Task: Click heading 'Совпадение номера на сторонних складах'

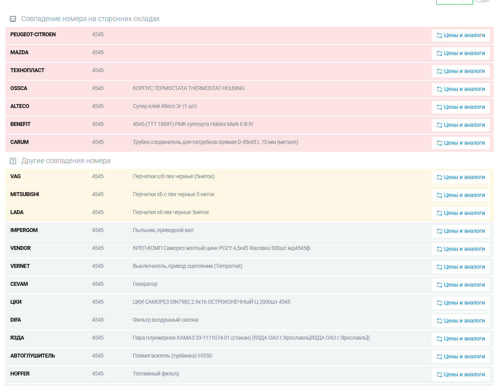Action: (x=91, y=19)
